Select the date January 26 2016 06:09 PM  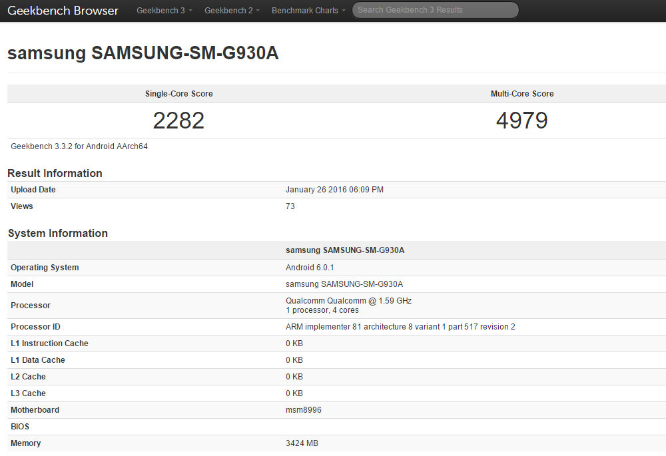point(335,189)
